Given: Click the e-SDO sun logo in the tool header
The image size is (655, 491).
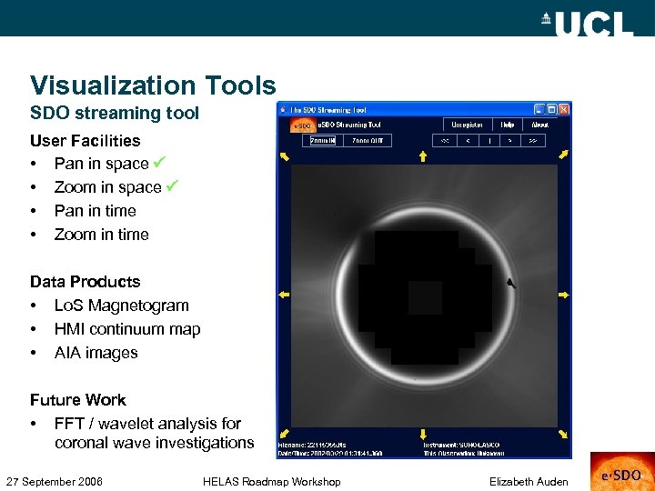Looking at the screenshot, I should [x=303, y=125].
